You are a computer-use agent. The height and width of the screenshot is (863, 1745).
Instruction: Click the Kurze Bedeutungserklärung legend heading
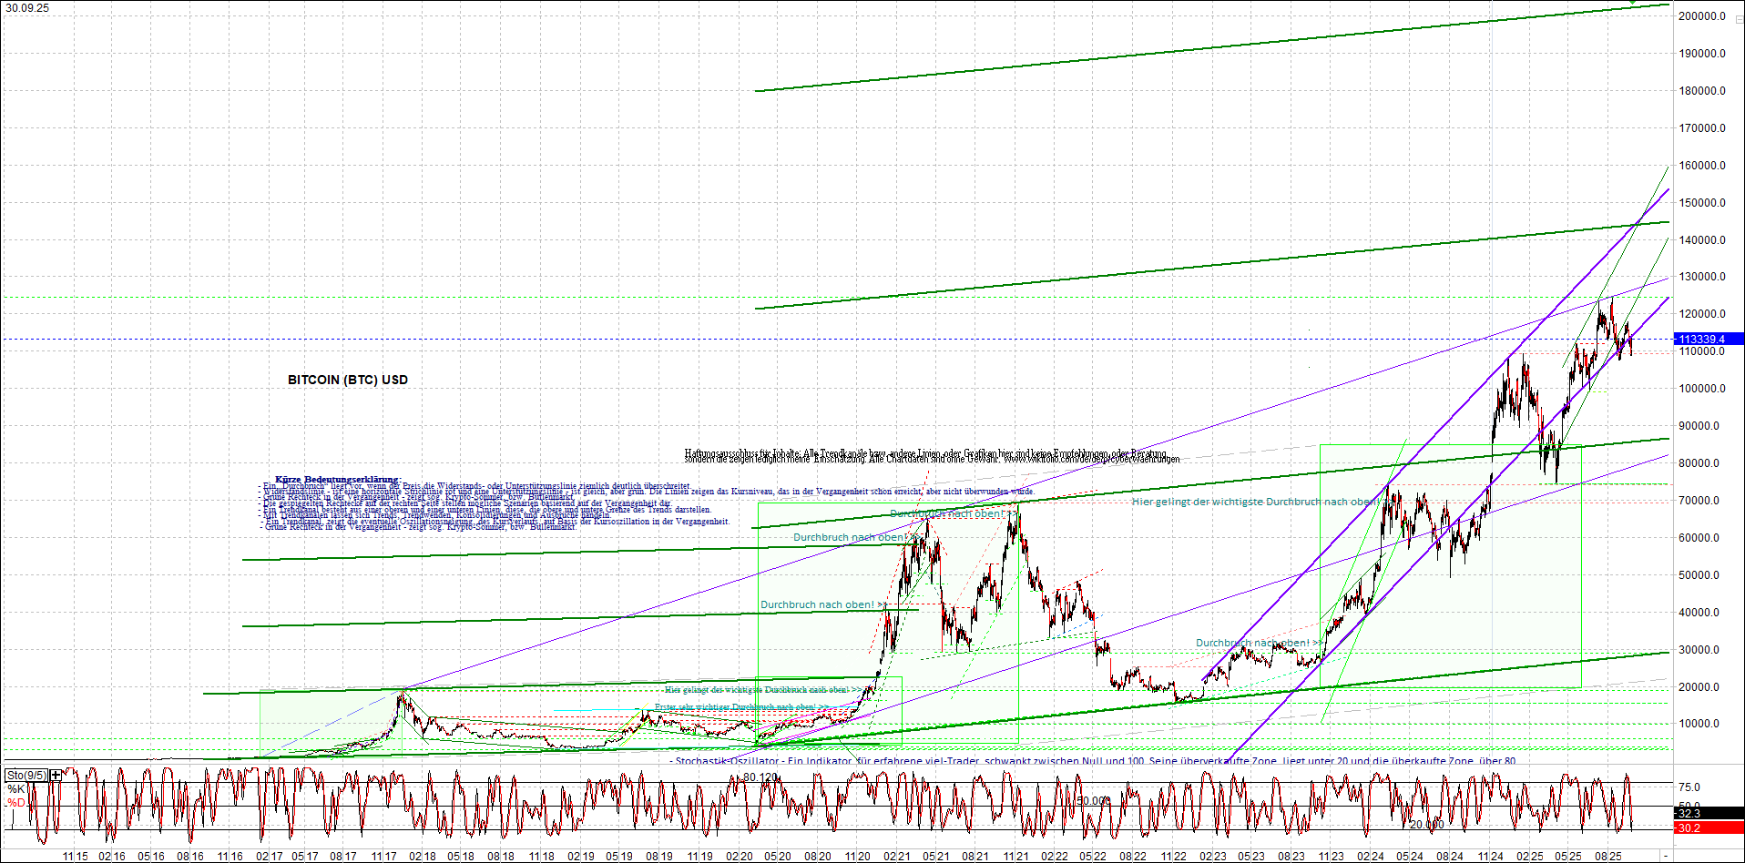pyautogui.click(x=338, y=478)
